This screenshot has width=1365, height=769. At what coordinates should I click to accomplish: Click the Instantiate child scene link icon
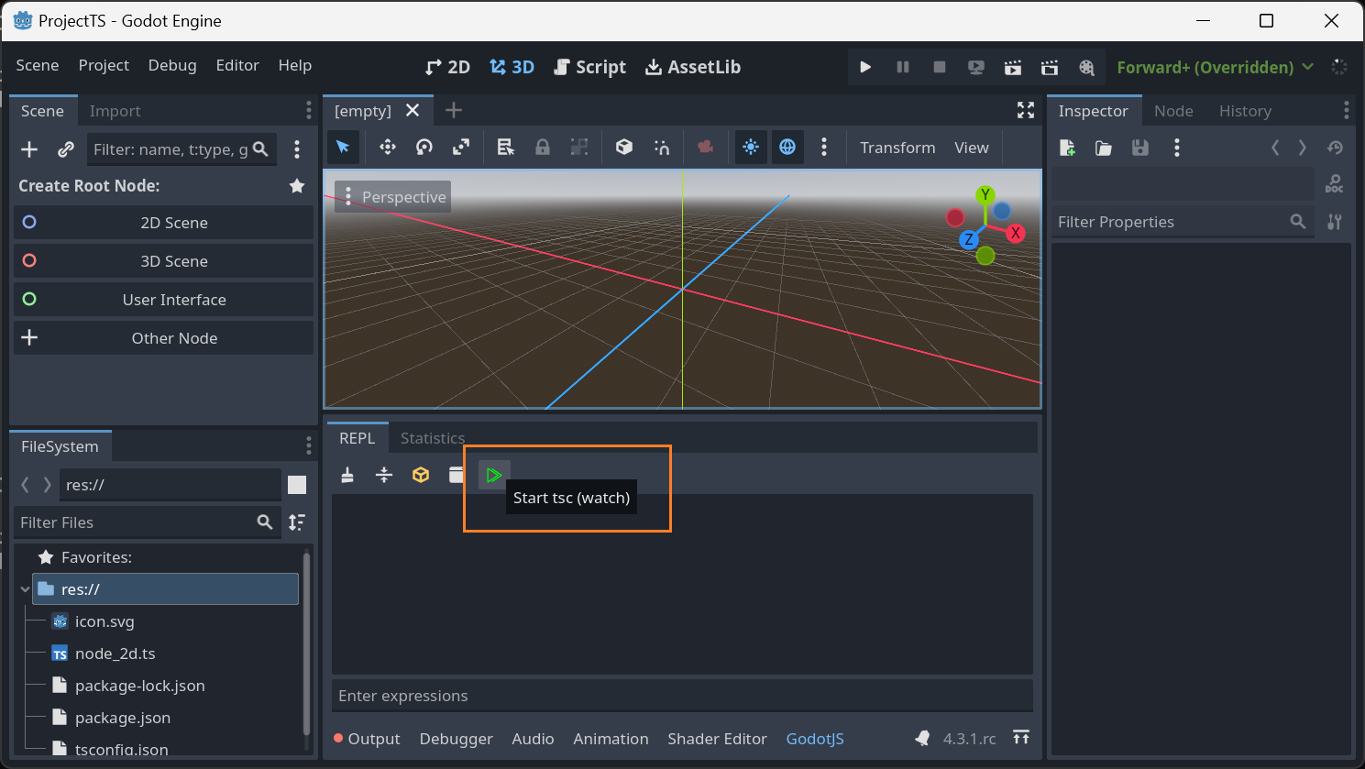tap(66, 149)
